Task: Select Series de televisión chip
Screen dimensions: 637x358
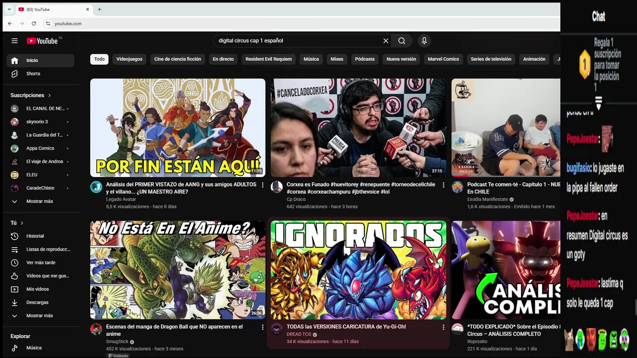Action: tap(491, 59)
